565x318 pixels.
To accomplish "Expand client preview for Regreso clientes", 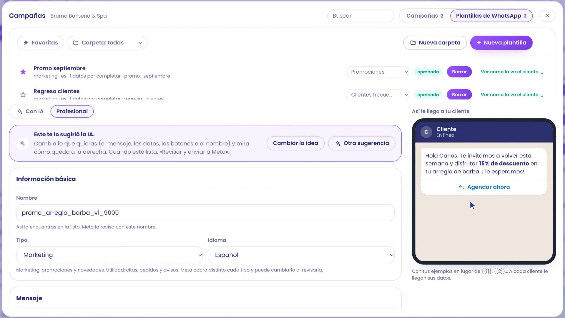I will (512, 95).
